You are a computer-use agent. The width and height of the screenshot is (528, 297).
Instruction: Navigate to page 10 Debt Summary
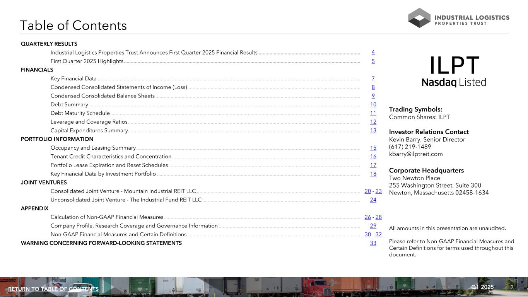[373, 104]
